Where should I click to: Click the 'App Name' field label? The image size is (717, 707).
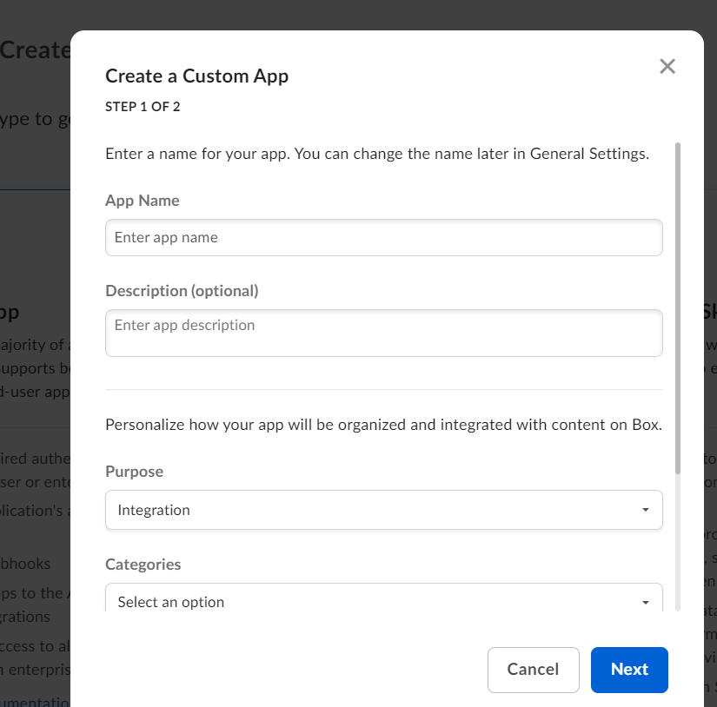click(143, 201)
